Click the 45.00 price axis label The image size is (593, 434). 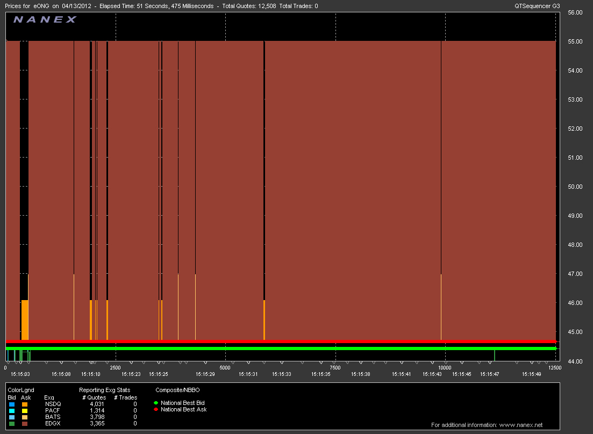575,332
